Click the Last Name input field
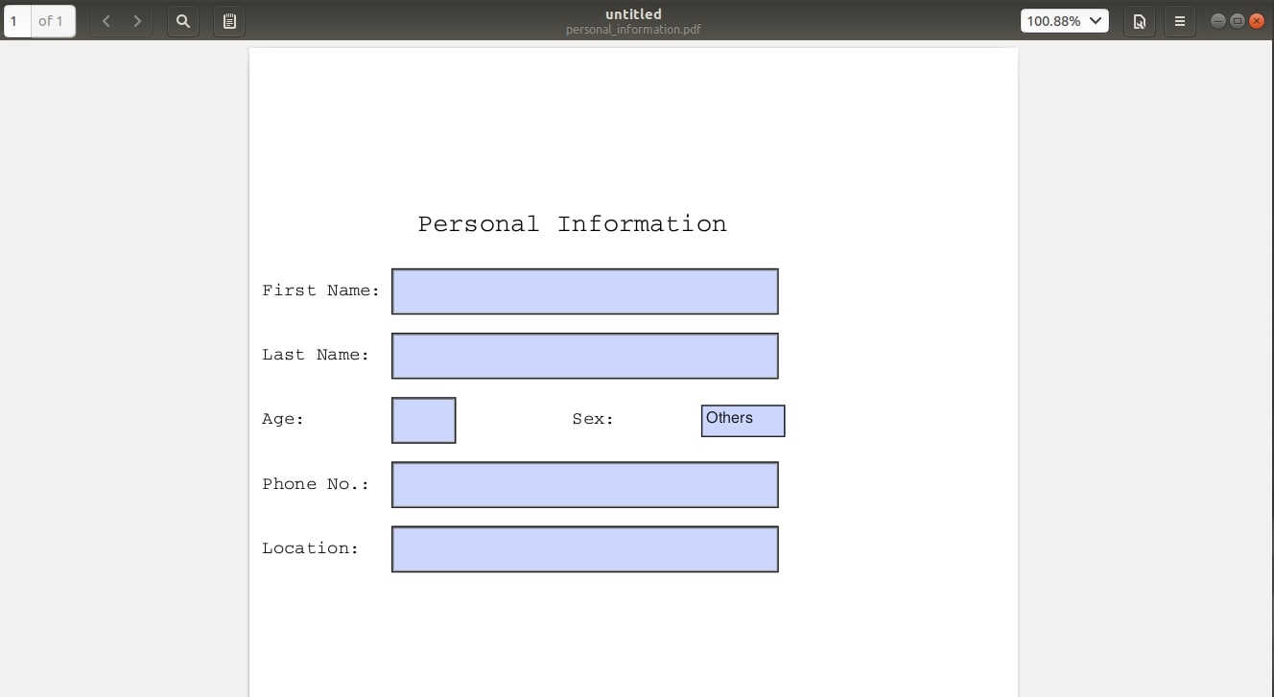The width and height of the screenshot is (1274, 697). [x=585, y=356]
